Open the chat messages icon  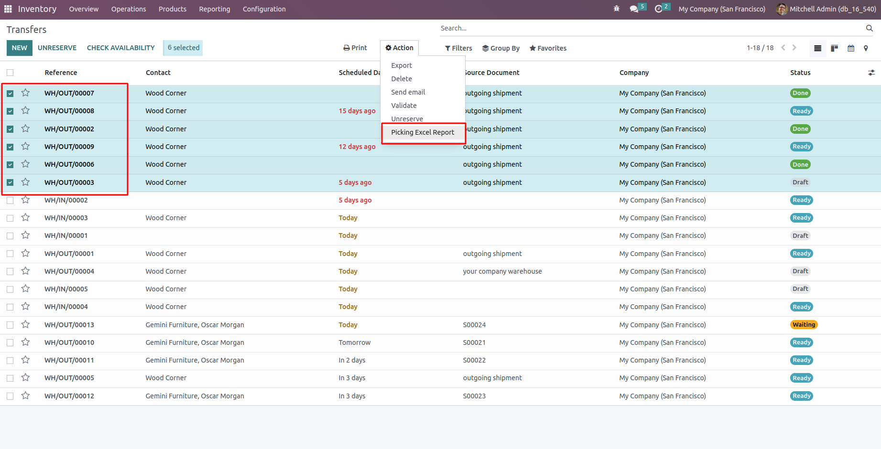[x=634, y=9]
